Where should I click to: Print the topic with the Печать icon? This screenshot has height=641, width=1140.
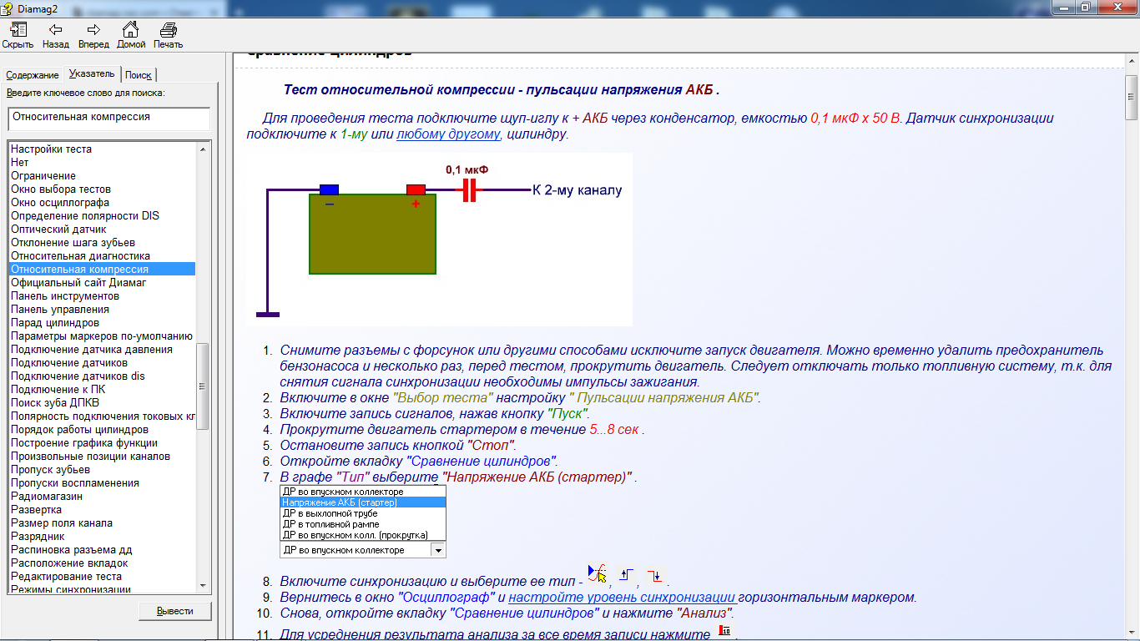click(x=168, y=36)
